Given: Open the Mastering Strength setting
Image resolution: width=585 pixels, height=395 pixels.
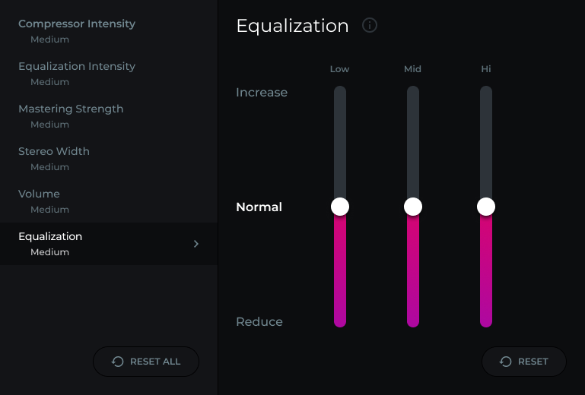Looking at the screenshot, I should pyautogui.click(x=109, y=116).
